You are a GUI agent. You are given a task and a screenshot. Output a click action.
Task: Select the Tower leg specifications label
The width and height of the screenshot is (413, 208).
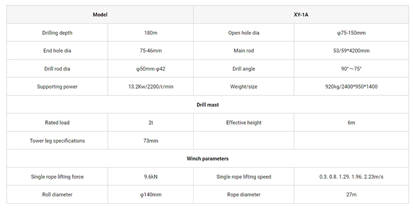coord(57,141)
